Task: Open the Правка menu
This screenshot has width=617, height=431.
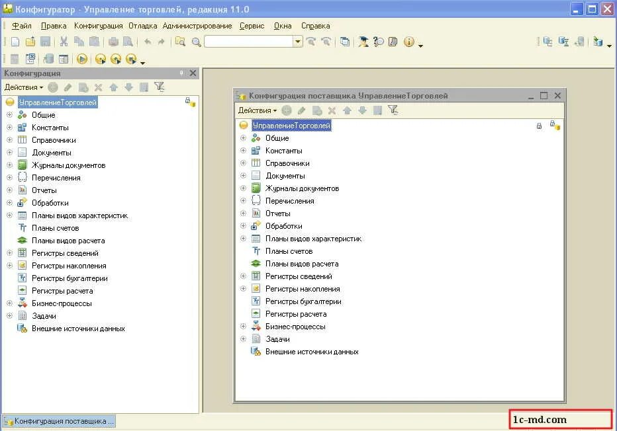Action: 54,26
